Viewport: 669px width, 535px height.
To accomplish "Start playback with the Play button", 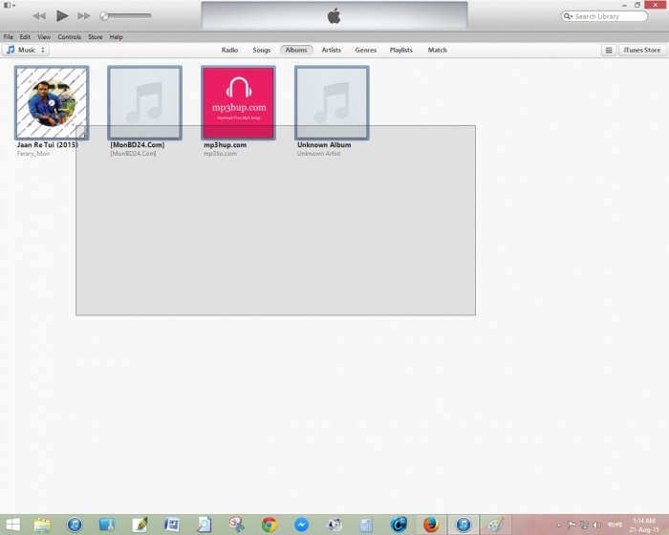I will coord(62,16).
